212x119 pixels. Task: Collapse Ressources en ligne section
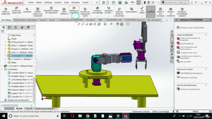[206, 69]
